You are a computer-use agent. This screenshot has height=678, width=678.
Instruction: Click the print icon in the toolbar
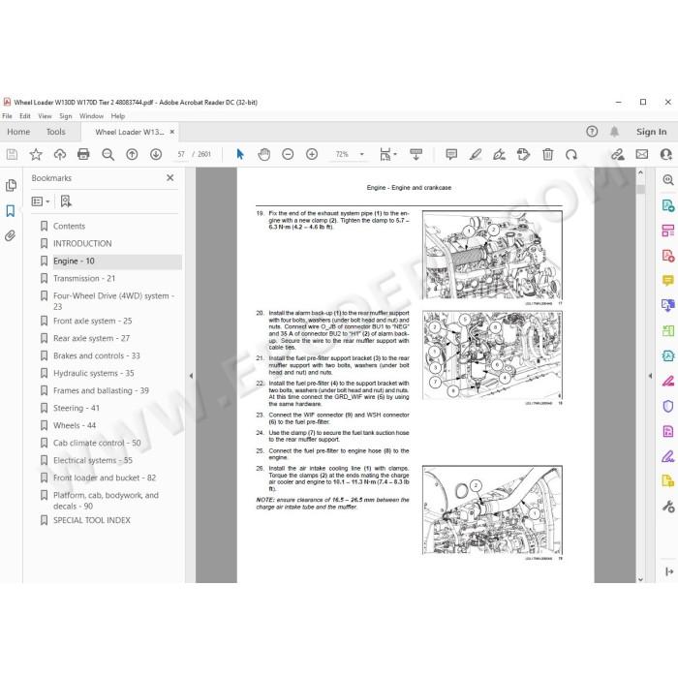pyautogui.click(x=83, y=154)
